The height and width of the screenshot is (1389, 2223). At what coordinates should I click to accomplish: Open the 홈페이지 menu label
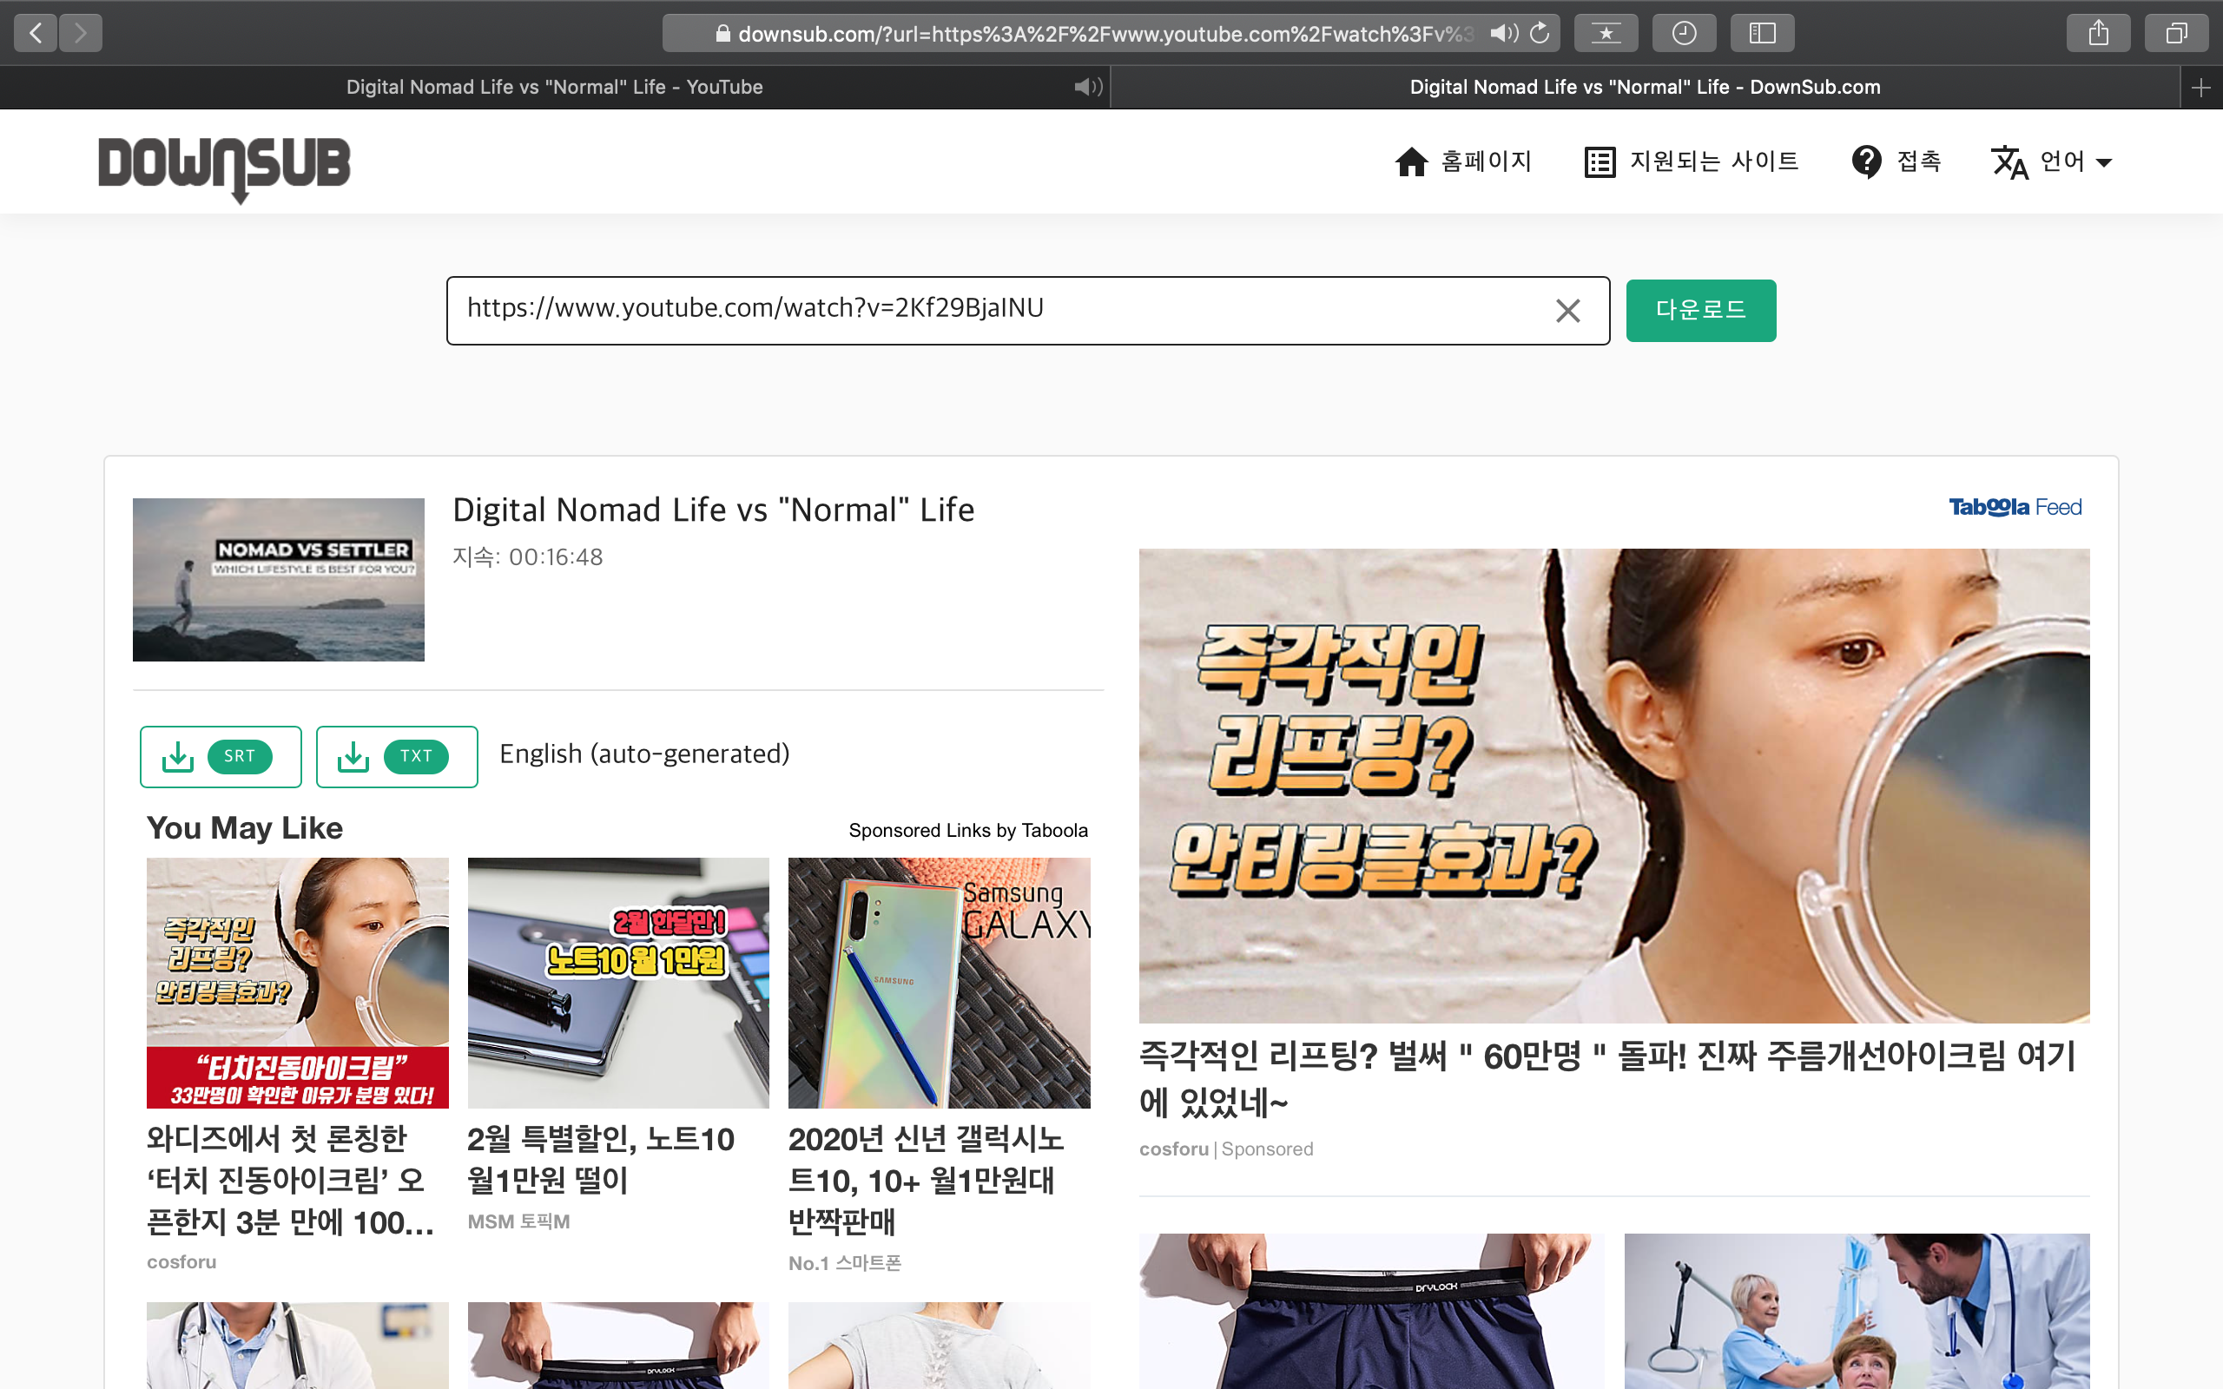point(1487,161)
